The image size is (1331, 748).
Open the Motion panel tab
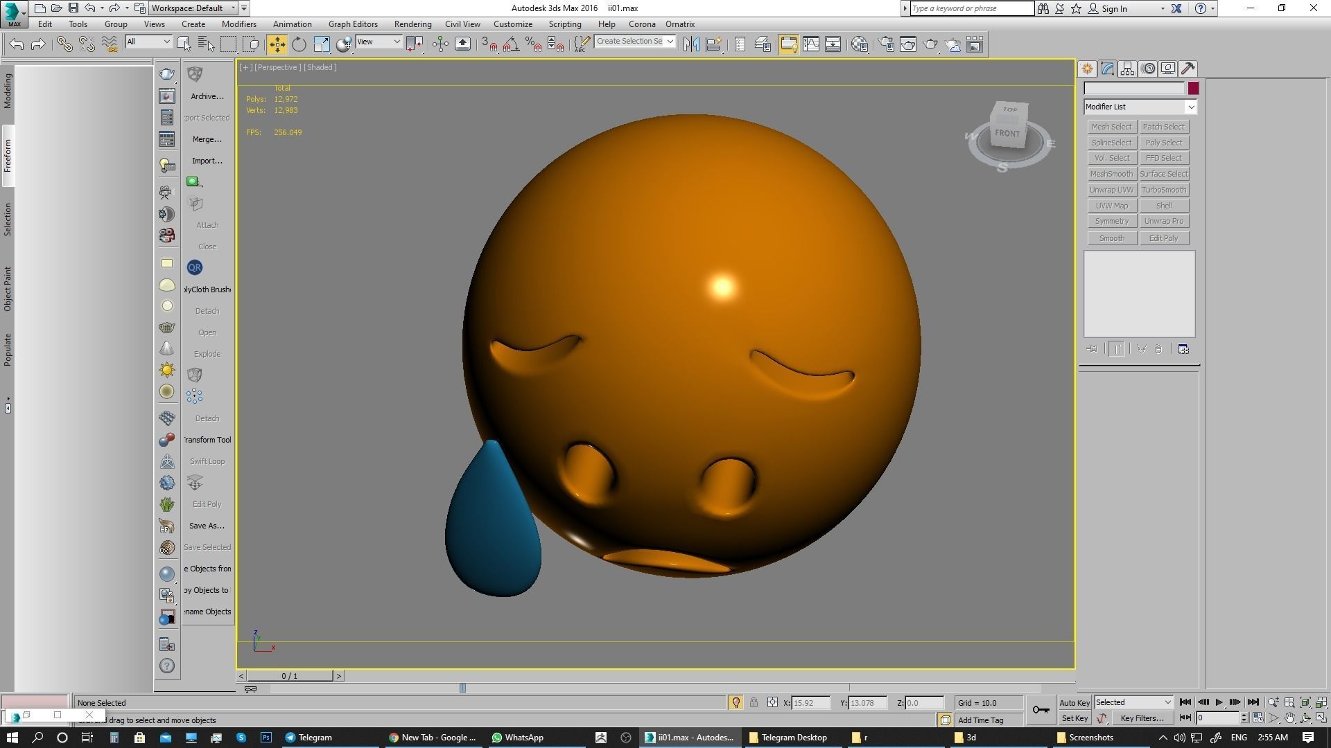(1148, 69)
